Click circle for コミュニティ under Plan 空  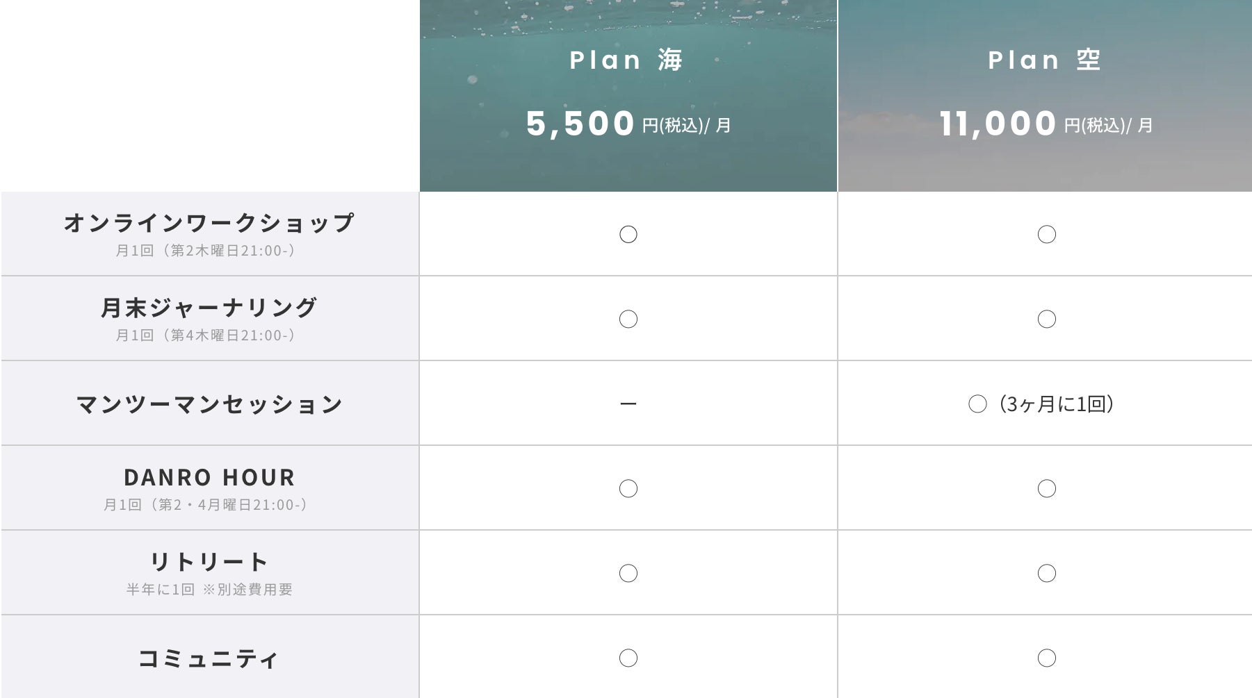pos(1046,658)
